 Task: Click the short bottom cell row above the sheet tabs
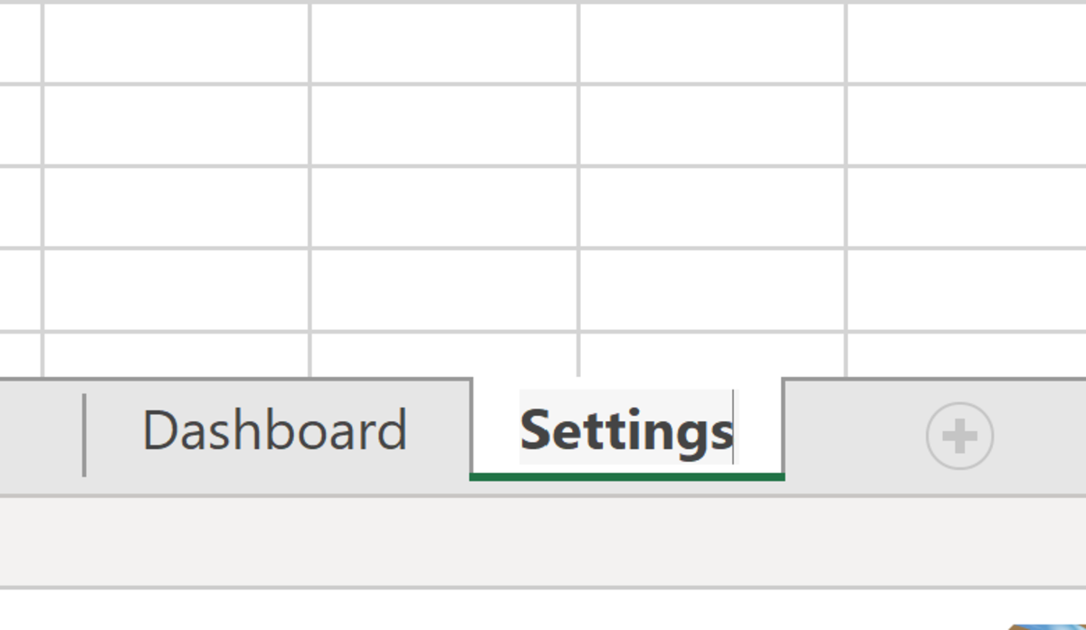tap(443, 353)
